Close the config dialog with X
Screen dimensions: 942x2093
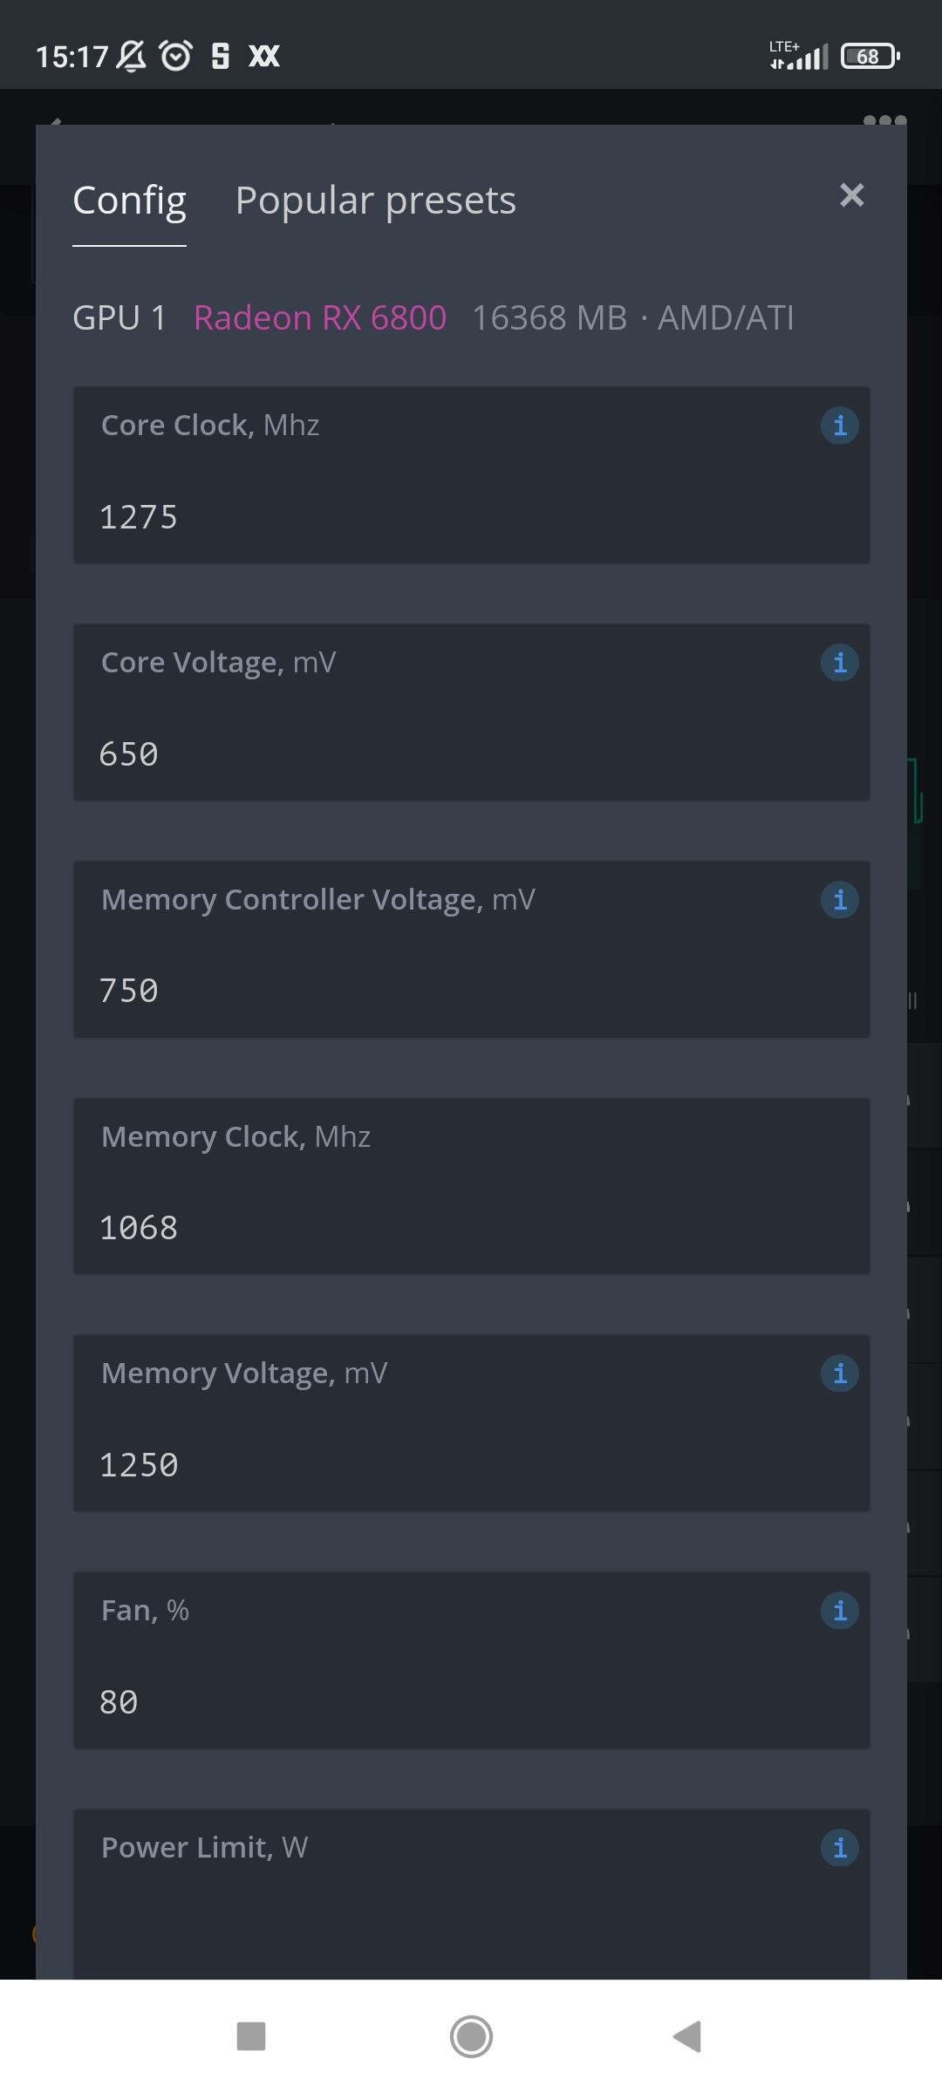click(851, 195)
